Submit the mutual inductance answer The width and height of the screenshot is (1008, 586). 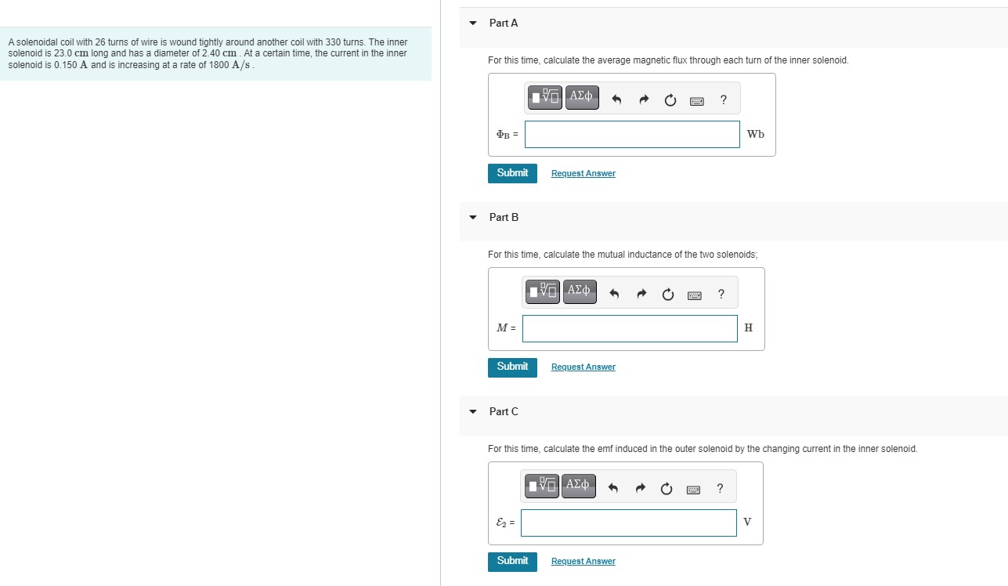[x=512, y=367]
